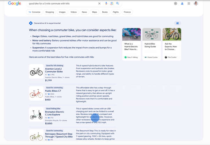Clear the search box with the X icon

coord(99,3)
